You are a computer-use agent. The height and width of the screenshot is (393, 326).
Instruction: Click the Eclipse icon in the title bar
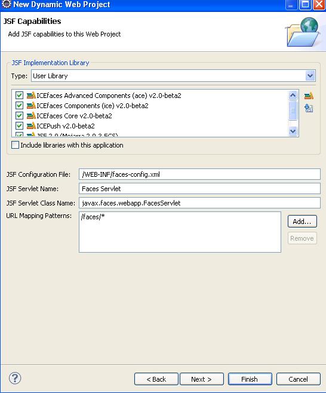tap(6, 4)
